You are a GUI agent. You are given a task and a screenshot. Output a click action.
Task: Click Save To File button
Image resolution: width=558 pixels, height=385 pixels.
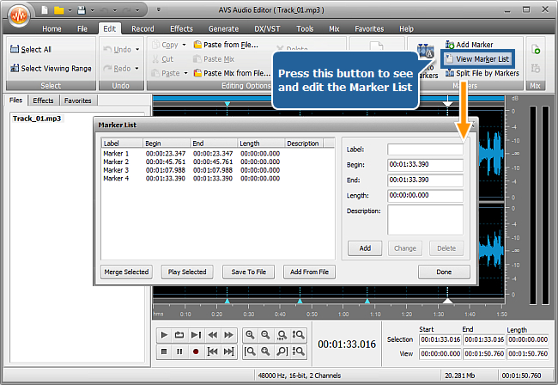[x=249, y=272]
